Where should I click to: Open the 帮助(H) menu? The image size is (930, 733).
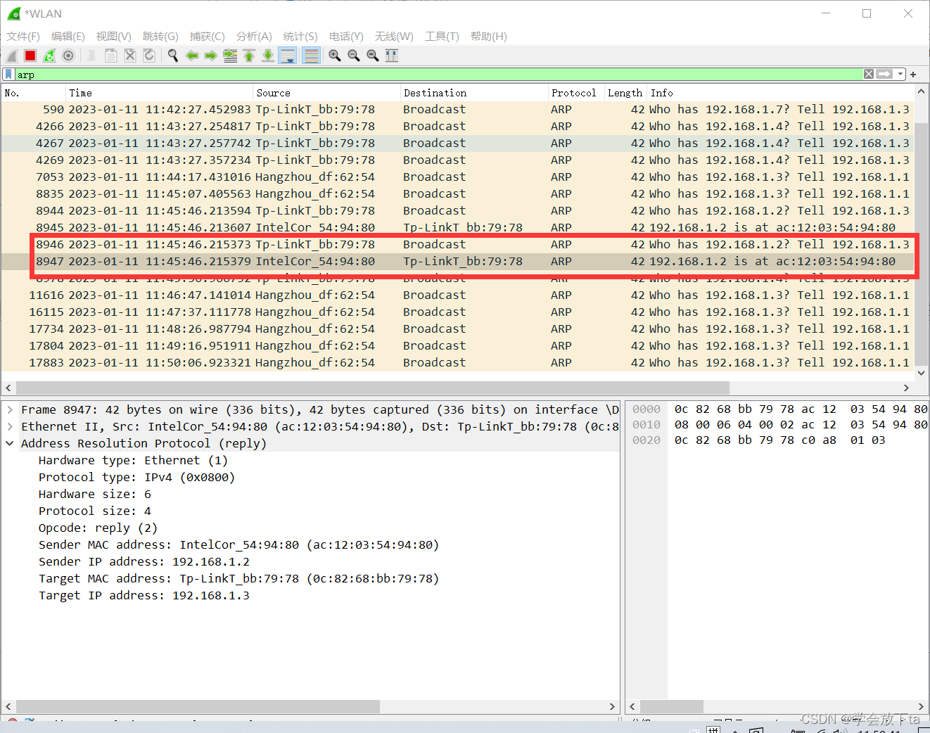click(x=488, y=37)
